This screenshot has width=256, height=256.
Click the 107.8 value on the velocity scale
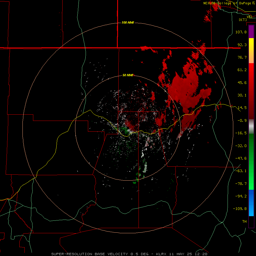[241, 32]
